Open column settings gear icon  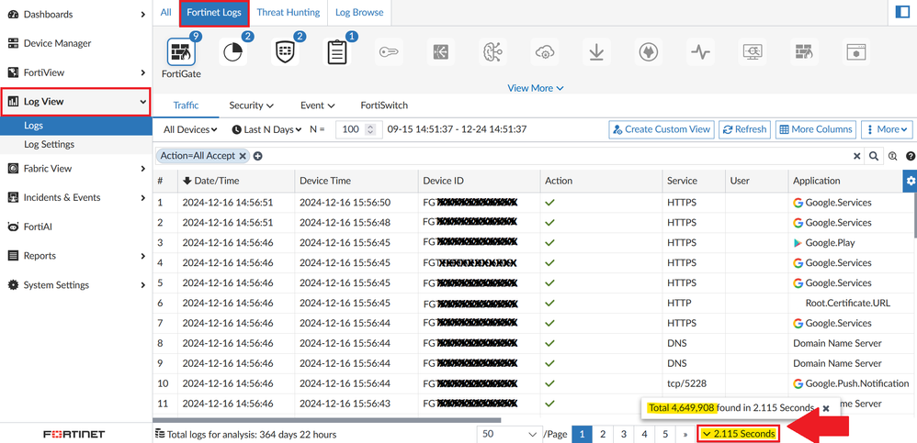point(910,181)
